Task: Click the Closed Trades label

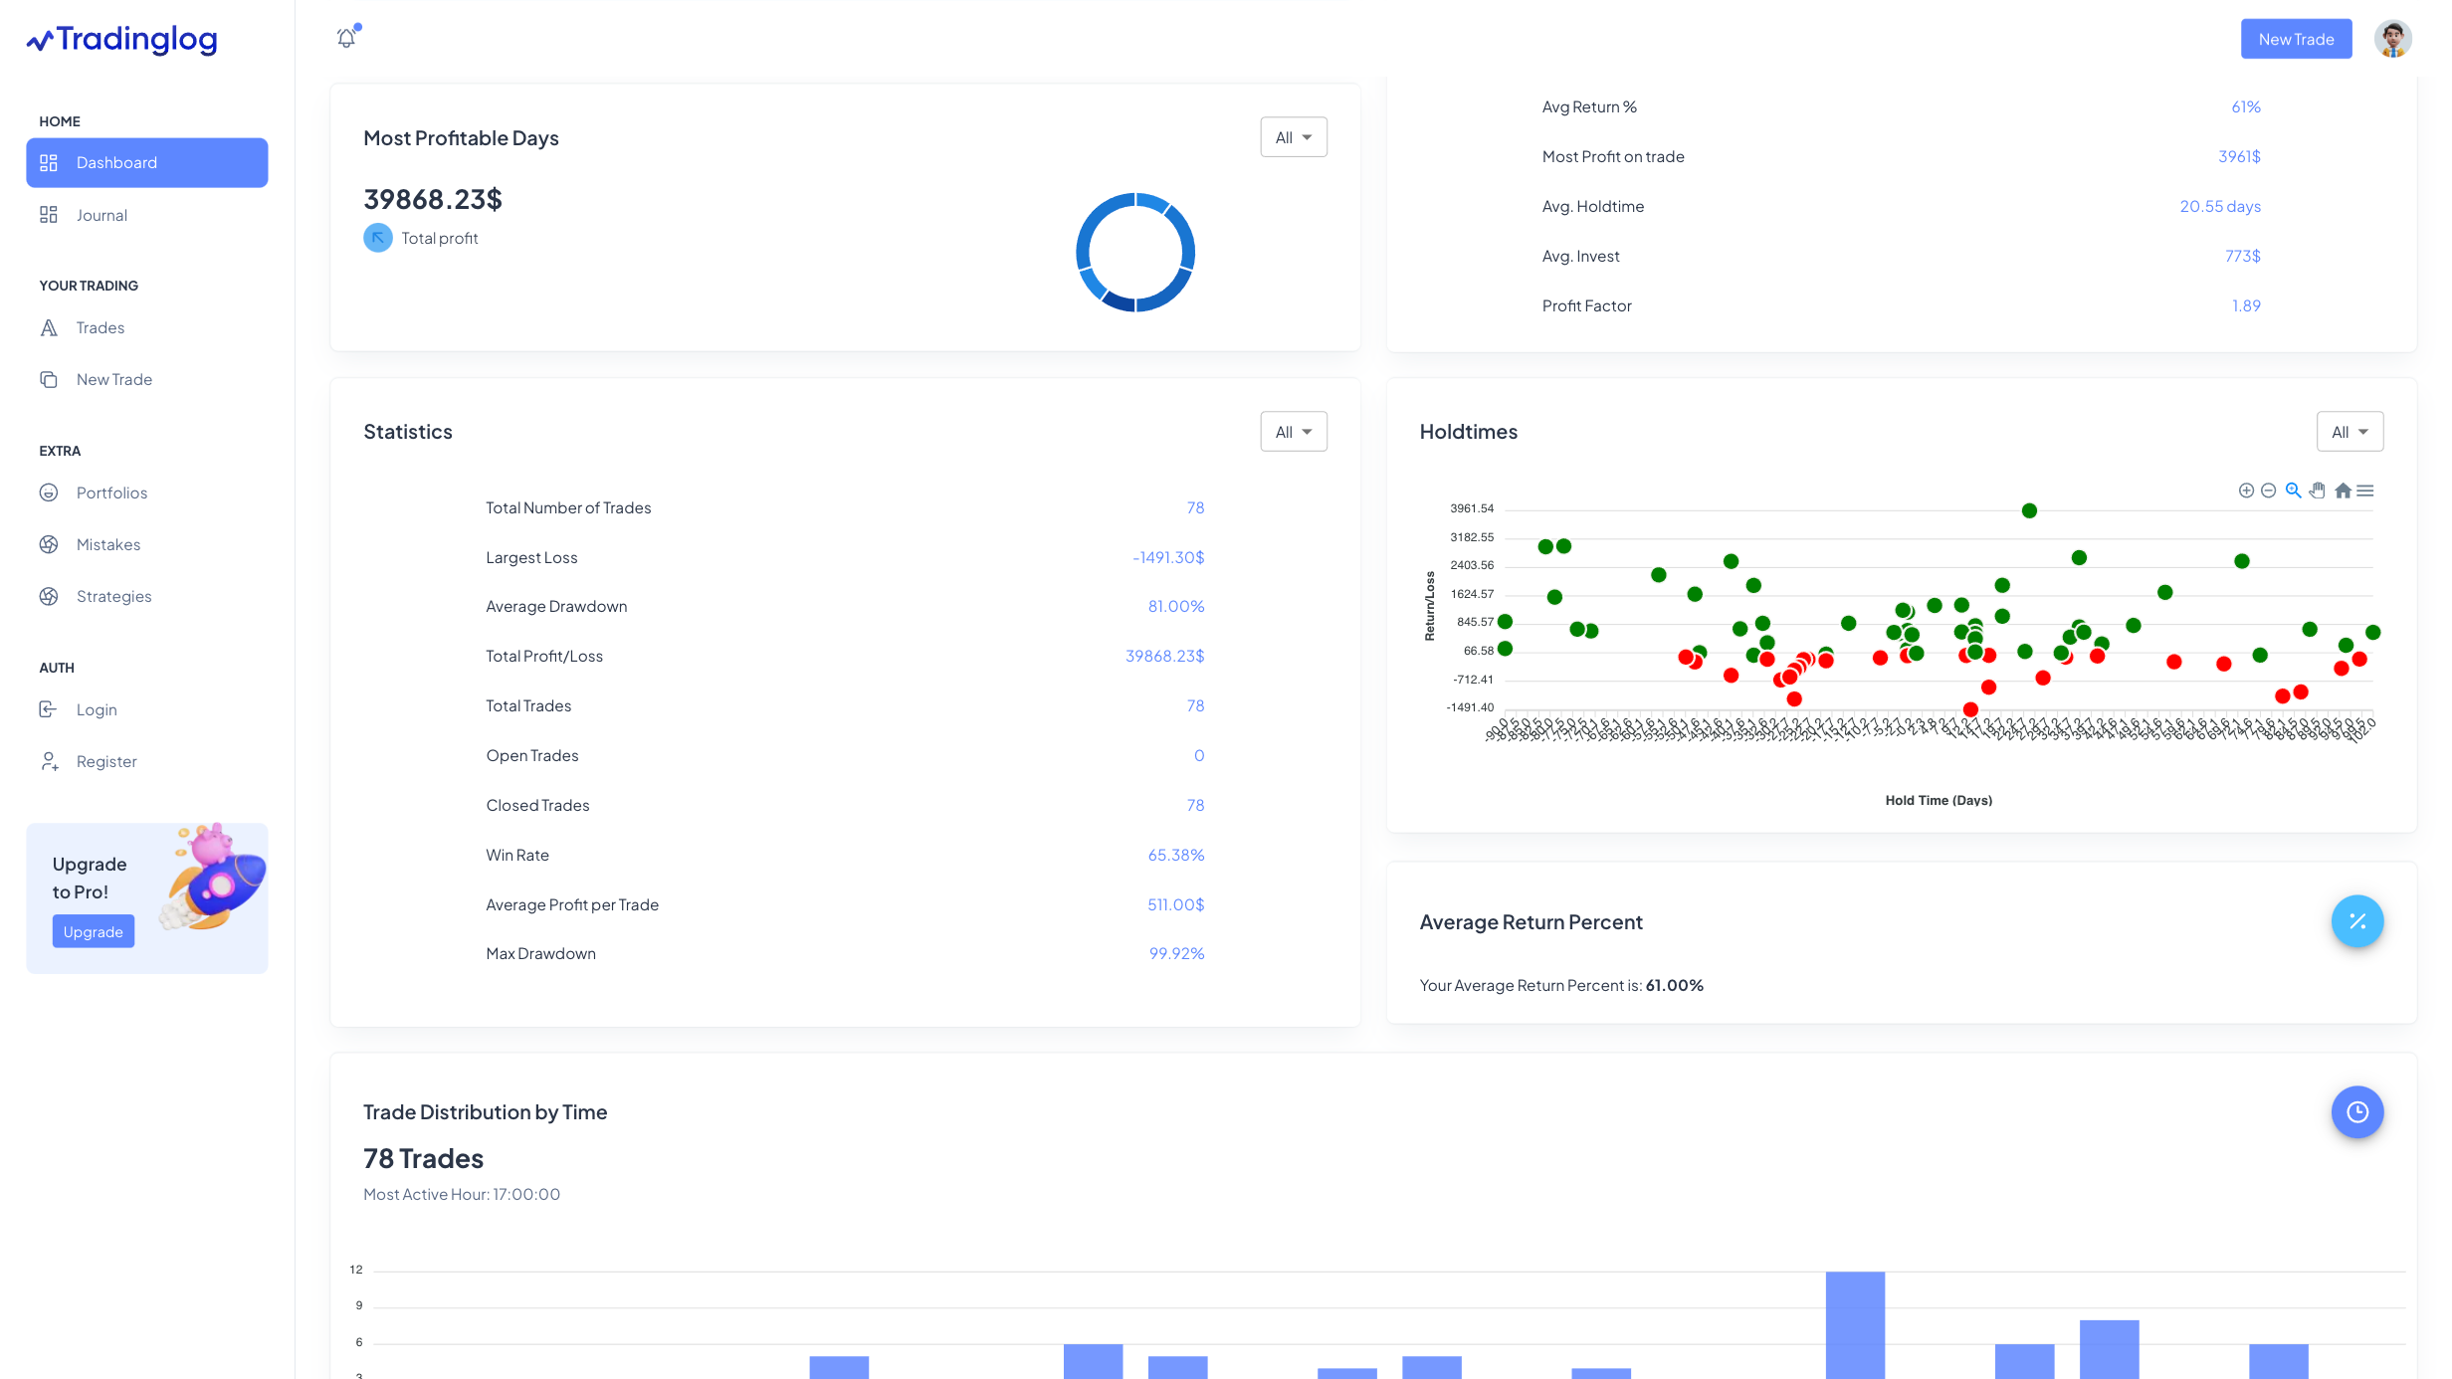Action: [537, 805]
